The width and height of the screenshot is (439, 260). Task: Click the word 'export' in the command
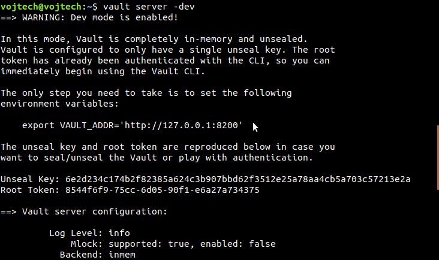[38, 125]
